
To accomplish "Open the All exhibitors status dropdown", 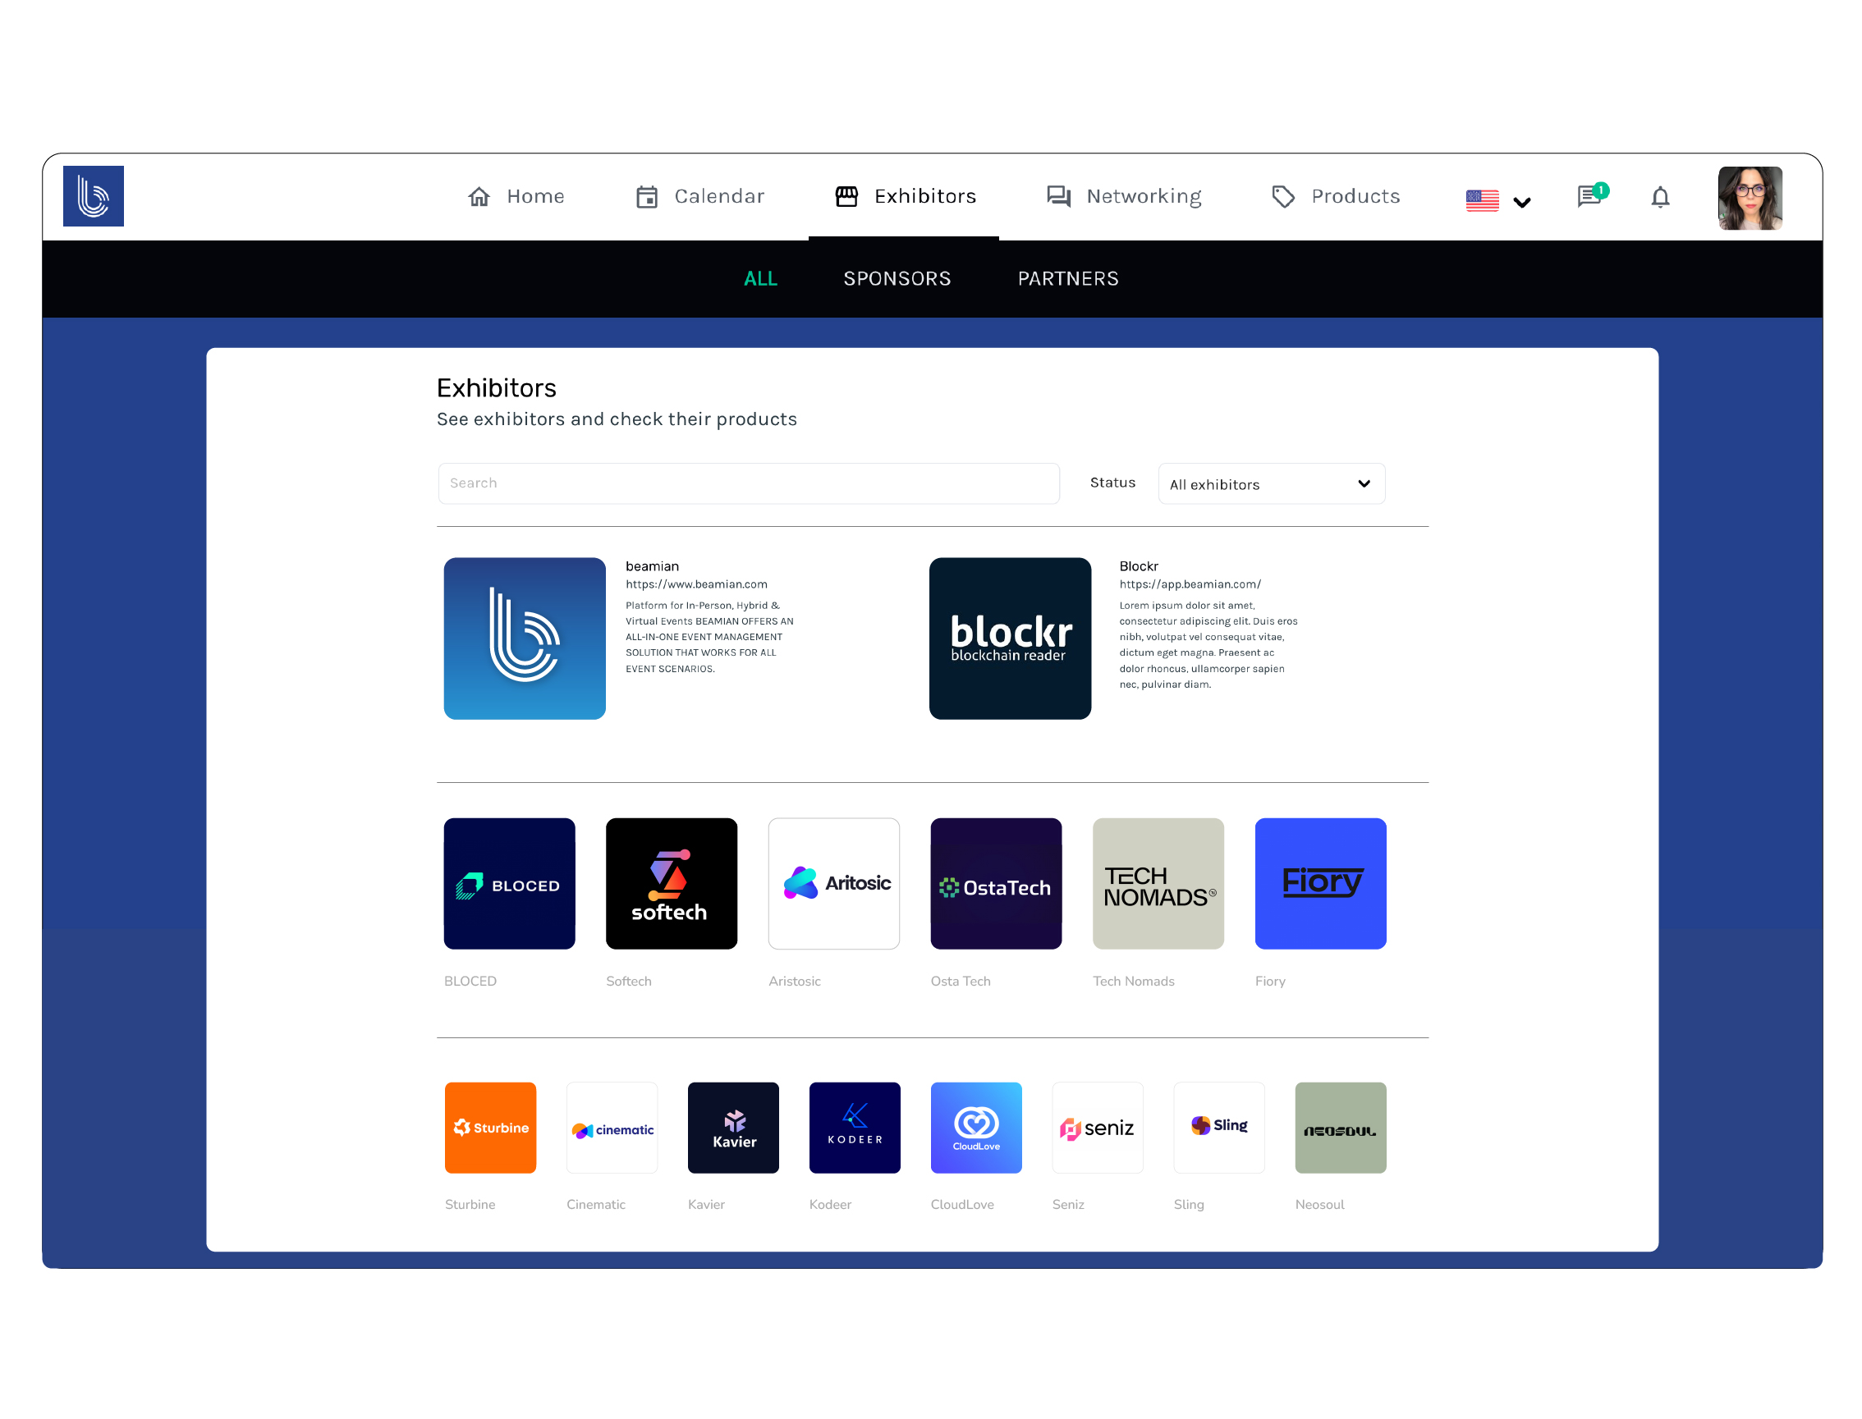I will click(x=1271, y=483).
